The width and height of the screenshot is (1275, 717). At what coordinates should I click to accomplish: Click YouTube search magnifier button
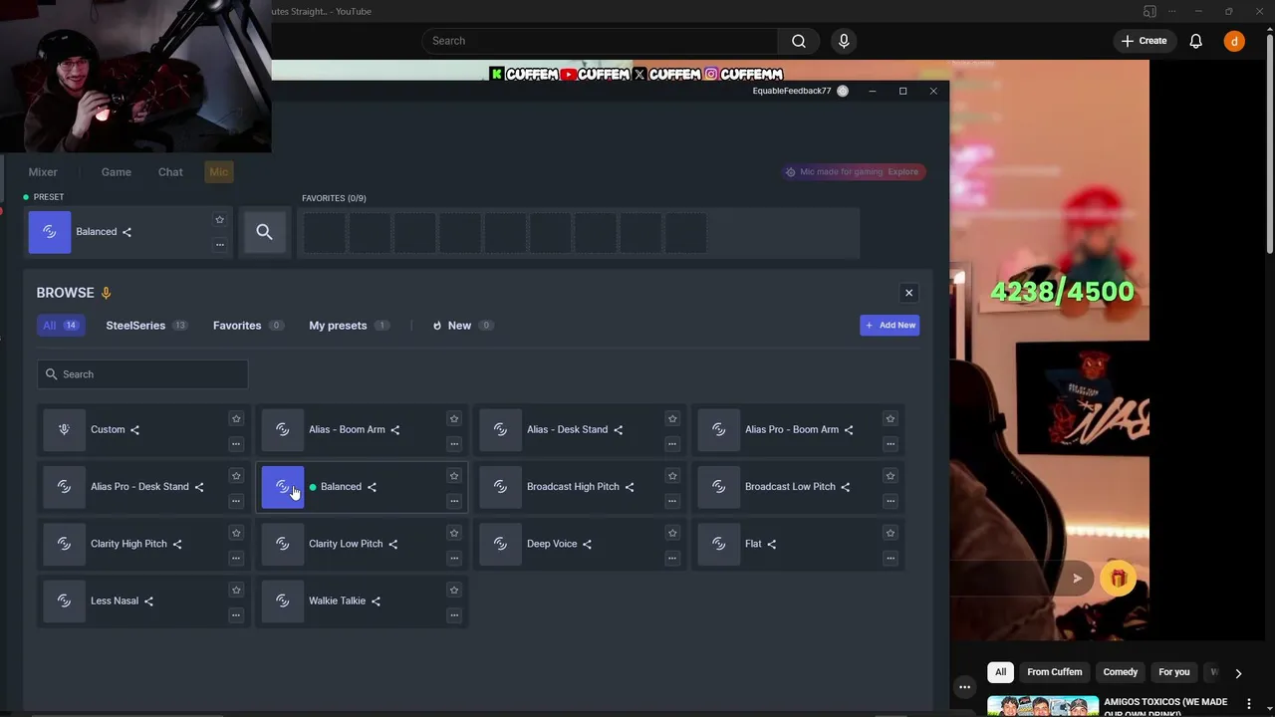tap(799, 41)
